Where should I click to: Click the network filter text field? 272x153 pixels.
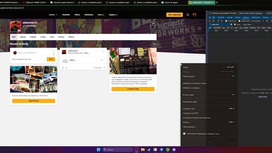pyautogui.click(x=221, y=25)
